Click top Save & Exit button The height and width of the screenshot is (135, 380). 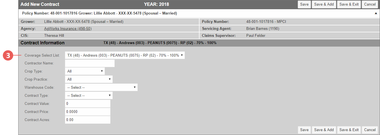tap(349, 4)
